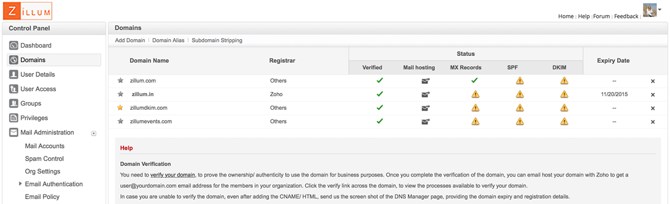Click the Groups sidebar icon
Image resolution: width=670 pixels, height=204 pixels.
tap(14, 104)
